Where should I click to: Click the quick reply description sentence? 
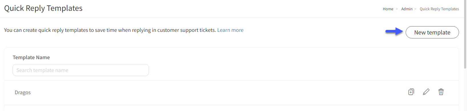click(x=110, y=30)
